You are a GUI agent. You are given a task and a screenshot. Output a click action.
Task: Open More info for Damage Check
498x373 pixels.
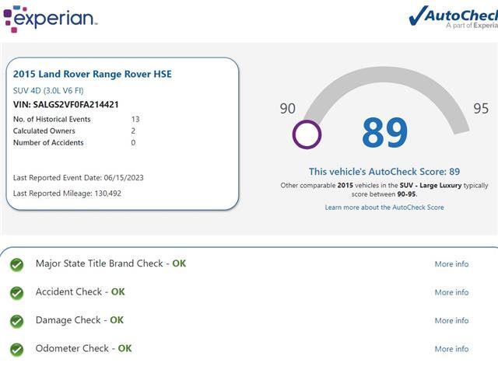[451, 320]
